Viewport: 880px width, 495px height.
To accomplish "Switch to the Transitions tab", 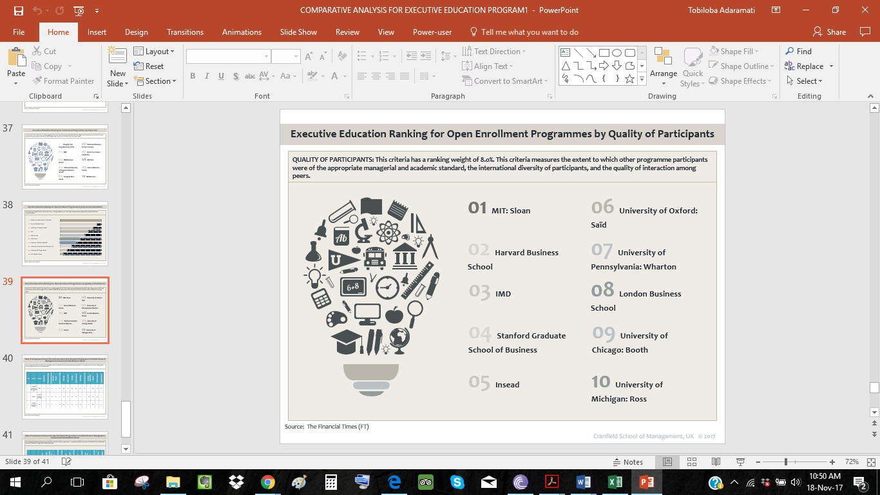I will click(185, 32).
